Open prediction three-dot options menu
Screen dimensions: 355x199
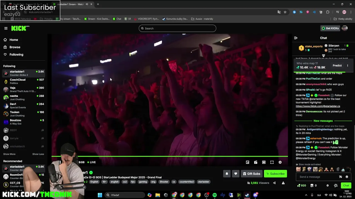pyautogui.click(x=348, y=66)
